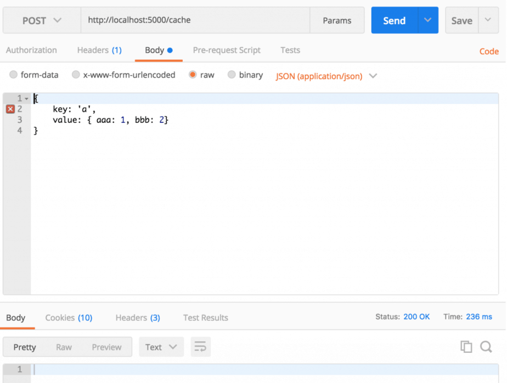
Task: Click the request URL input field
Action: (195, 21)
